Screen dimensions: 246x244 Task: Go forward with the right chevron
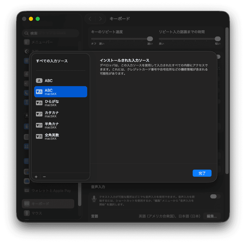100,19
